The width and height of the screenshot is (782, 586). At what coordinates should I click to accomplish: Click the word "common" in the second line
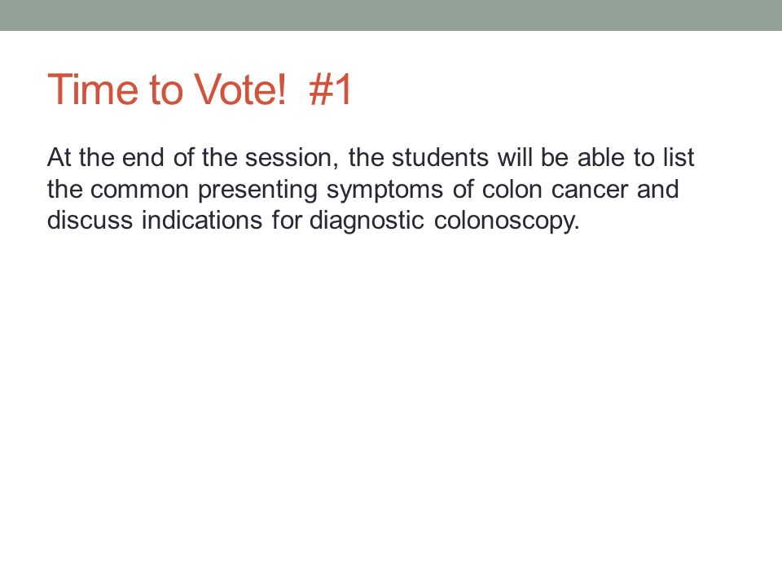coord(139,190)
